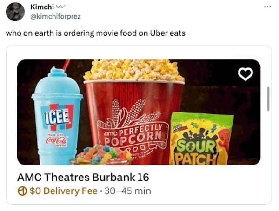Click the ICEE logo on the cup

pyautogui.click(x=57, y=117)
